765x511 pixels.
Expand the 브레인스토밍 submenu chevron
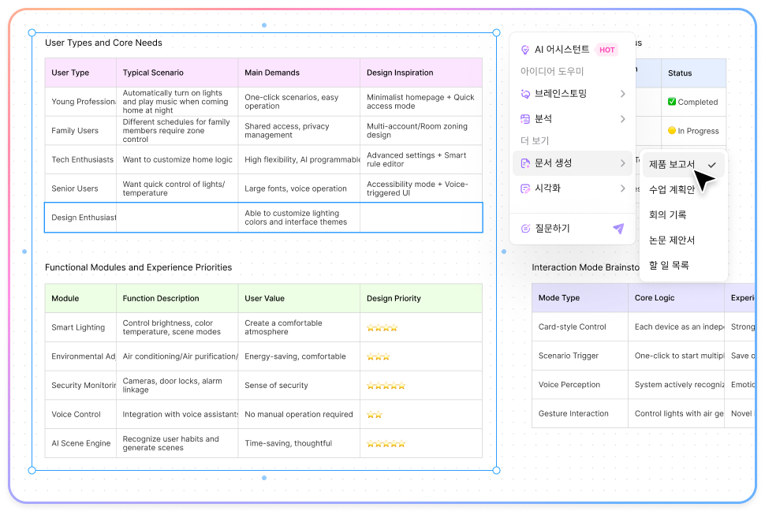[x=622, y=94]
